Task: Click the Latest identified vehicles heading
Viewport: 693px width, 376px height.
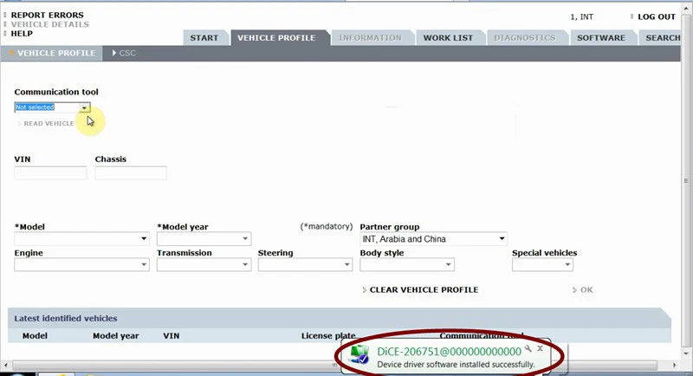Action: [66, 318]
